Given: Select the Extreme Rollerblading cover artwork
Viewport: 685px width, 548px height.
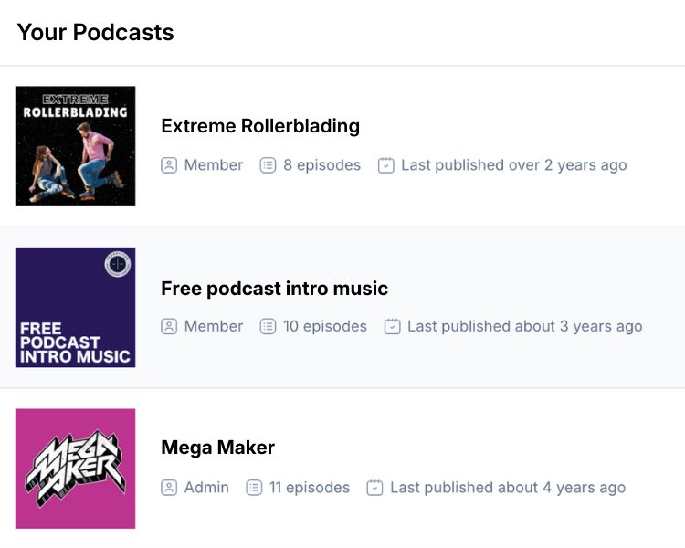Looking at the screenshot, I should point(76,146).
